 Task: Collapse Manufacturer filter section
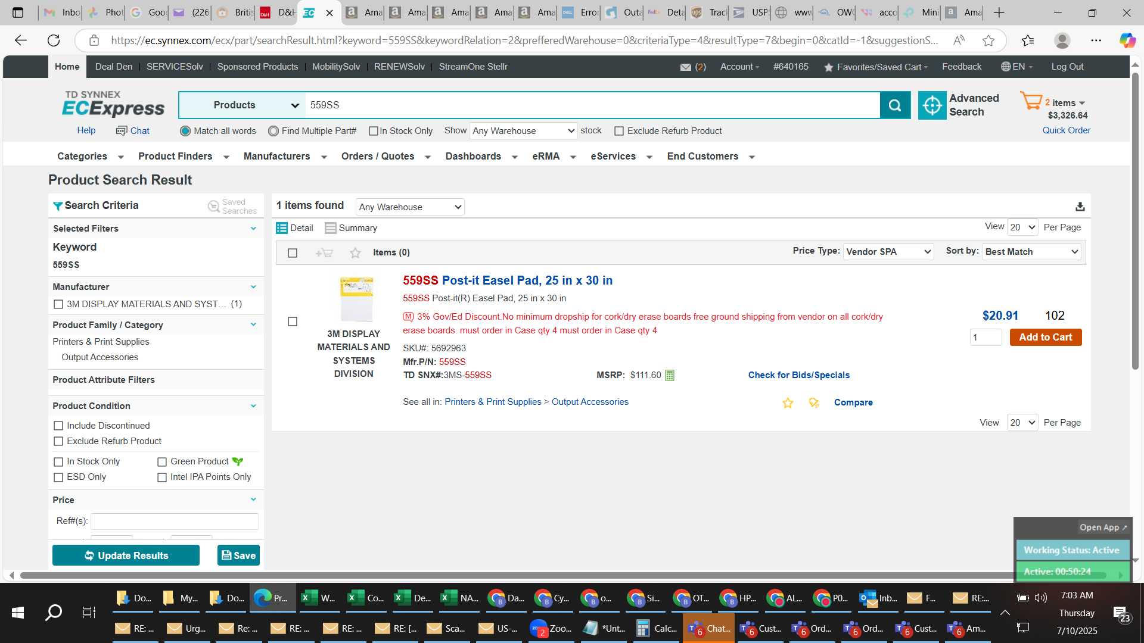click(253, 287)
